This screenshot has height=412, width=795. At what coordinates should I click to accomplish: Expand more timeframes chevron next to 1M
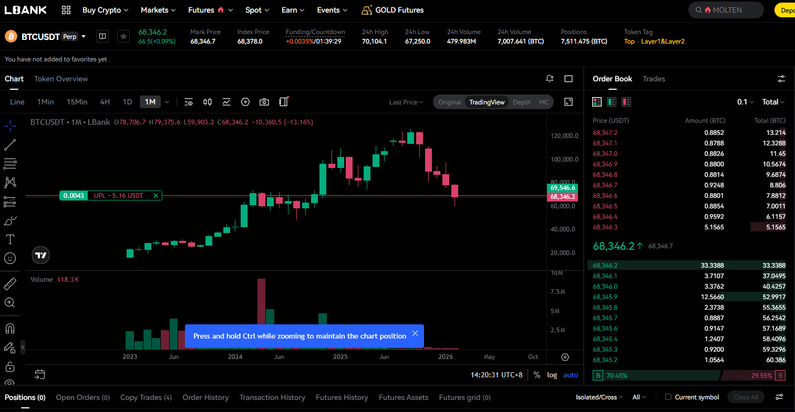tap(167, 102)
